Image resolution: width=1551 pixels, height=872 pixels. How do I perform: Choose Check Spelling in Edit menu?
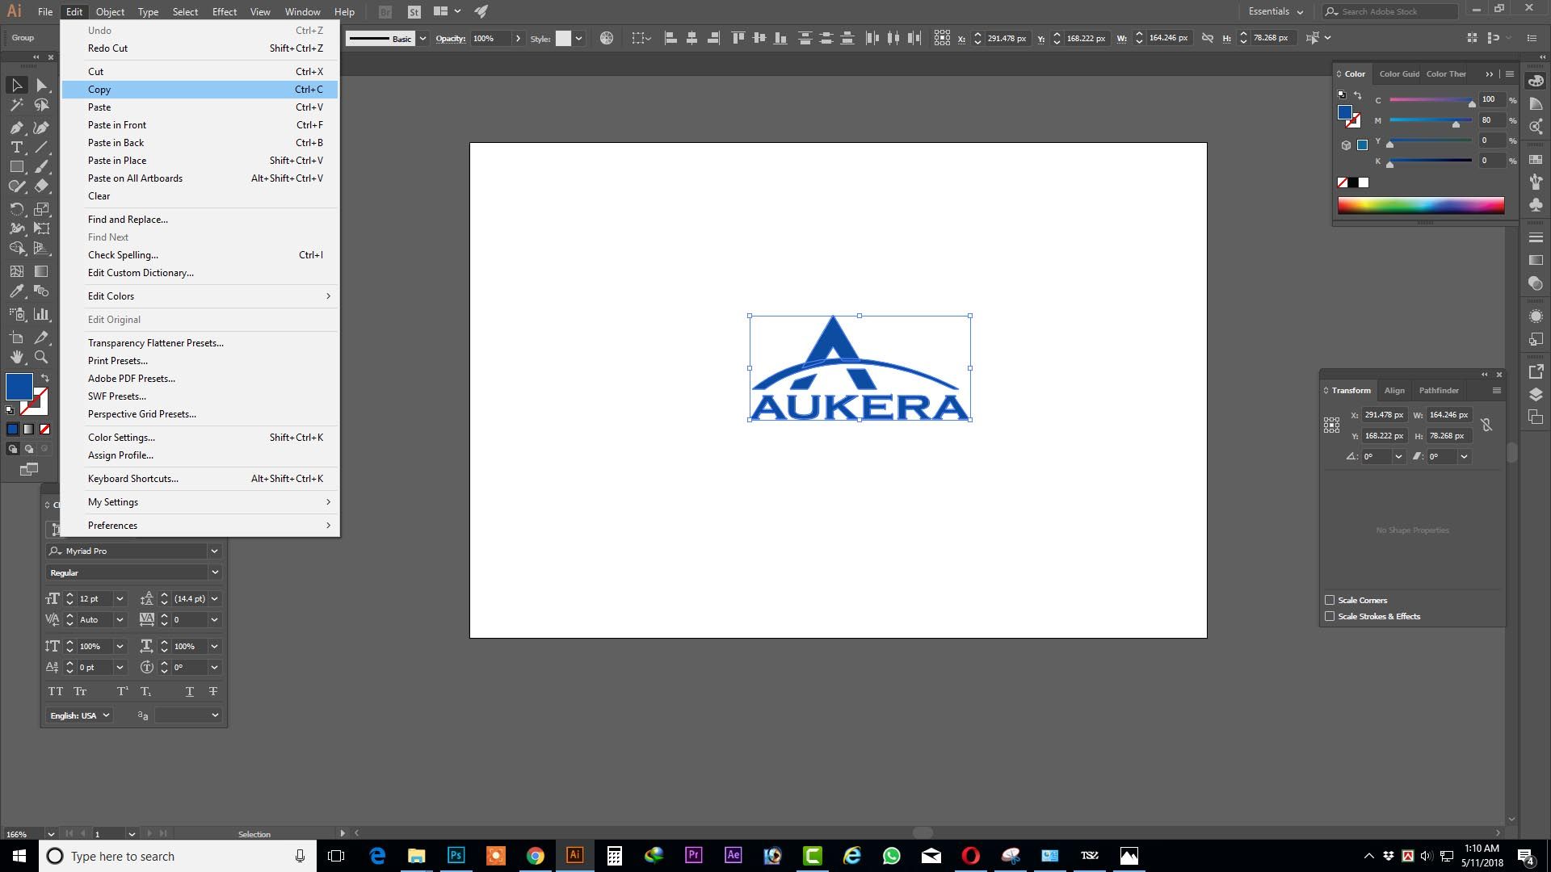click(x=200, y=255)
